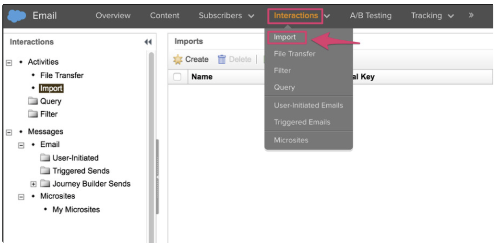The width and height of the screenshot is (498, 248).
Task: Collapse the Messages tree node
Action: [x=9, y=132]
